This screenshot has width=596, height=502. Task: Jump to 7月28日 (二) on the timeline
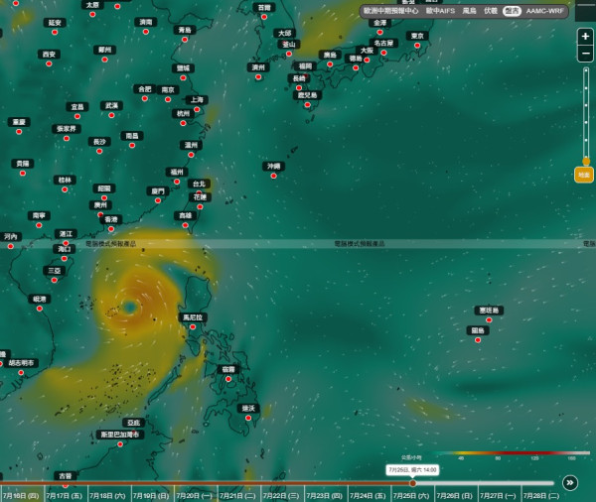541,495
